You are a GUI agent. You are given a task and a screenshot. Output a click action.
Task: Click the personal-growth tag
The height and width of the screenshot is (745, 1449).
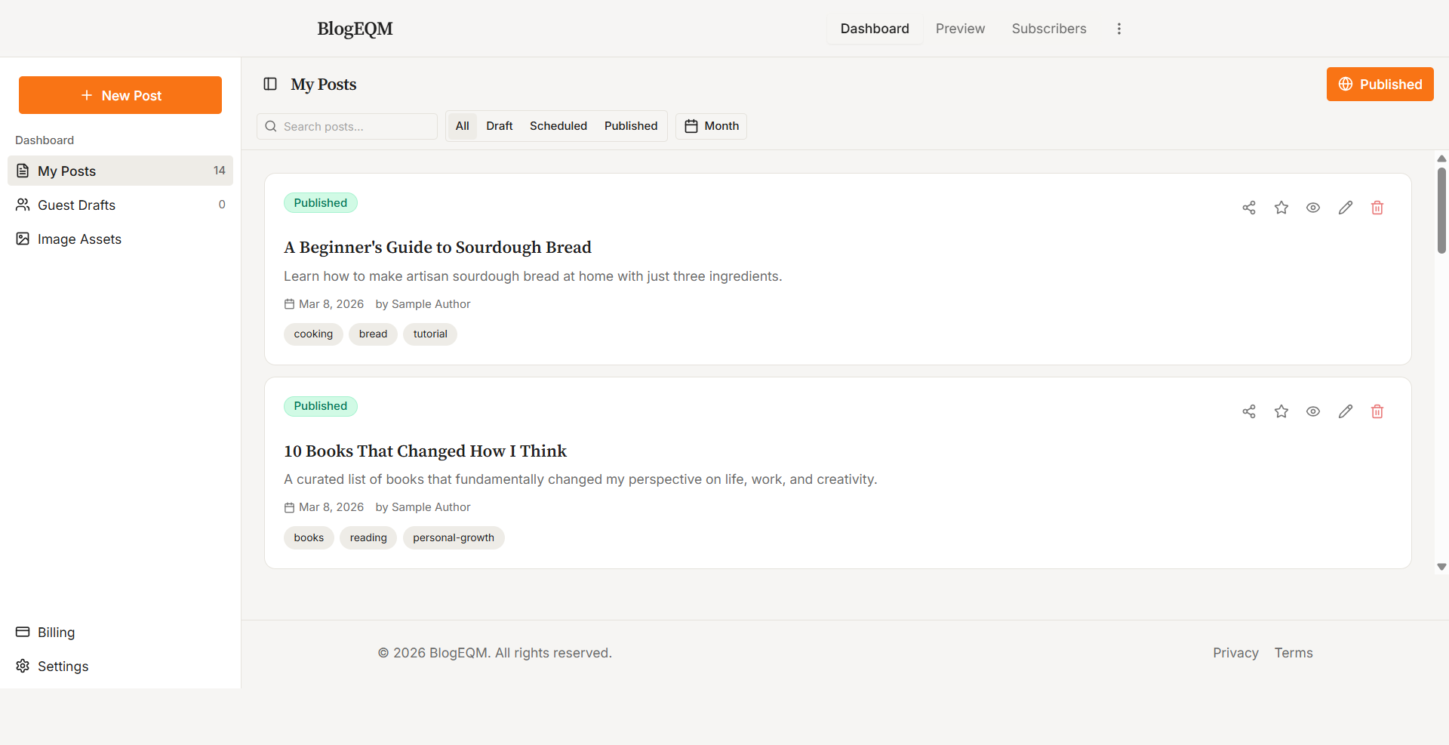(x=454, y=538)
